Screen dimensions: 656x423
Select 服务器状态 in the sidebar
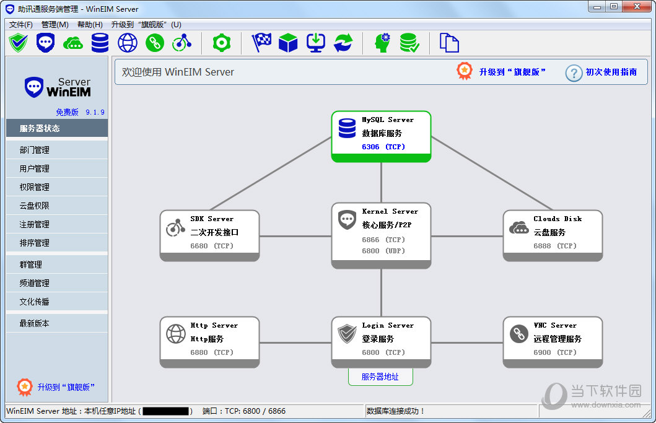[57, 128]
